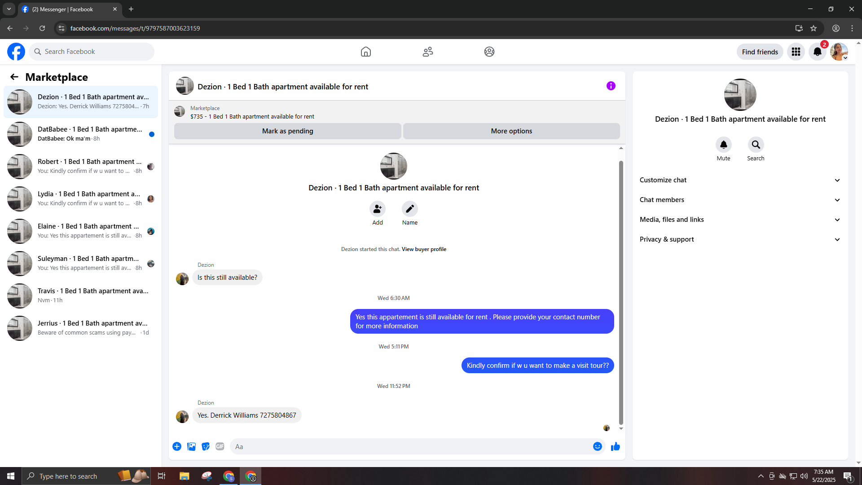Click Dezion's avatar beside the phone number message
862x485 pixels.
(x=182, y=417)
